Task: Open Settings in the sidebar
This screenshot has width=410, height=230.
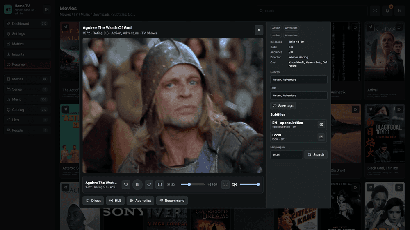Action: [x=27, y=34]
